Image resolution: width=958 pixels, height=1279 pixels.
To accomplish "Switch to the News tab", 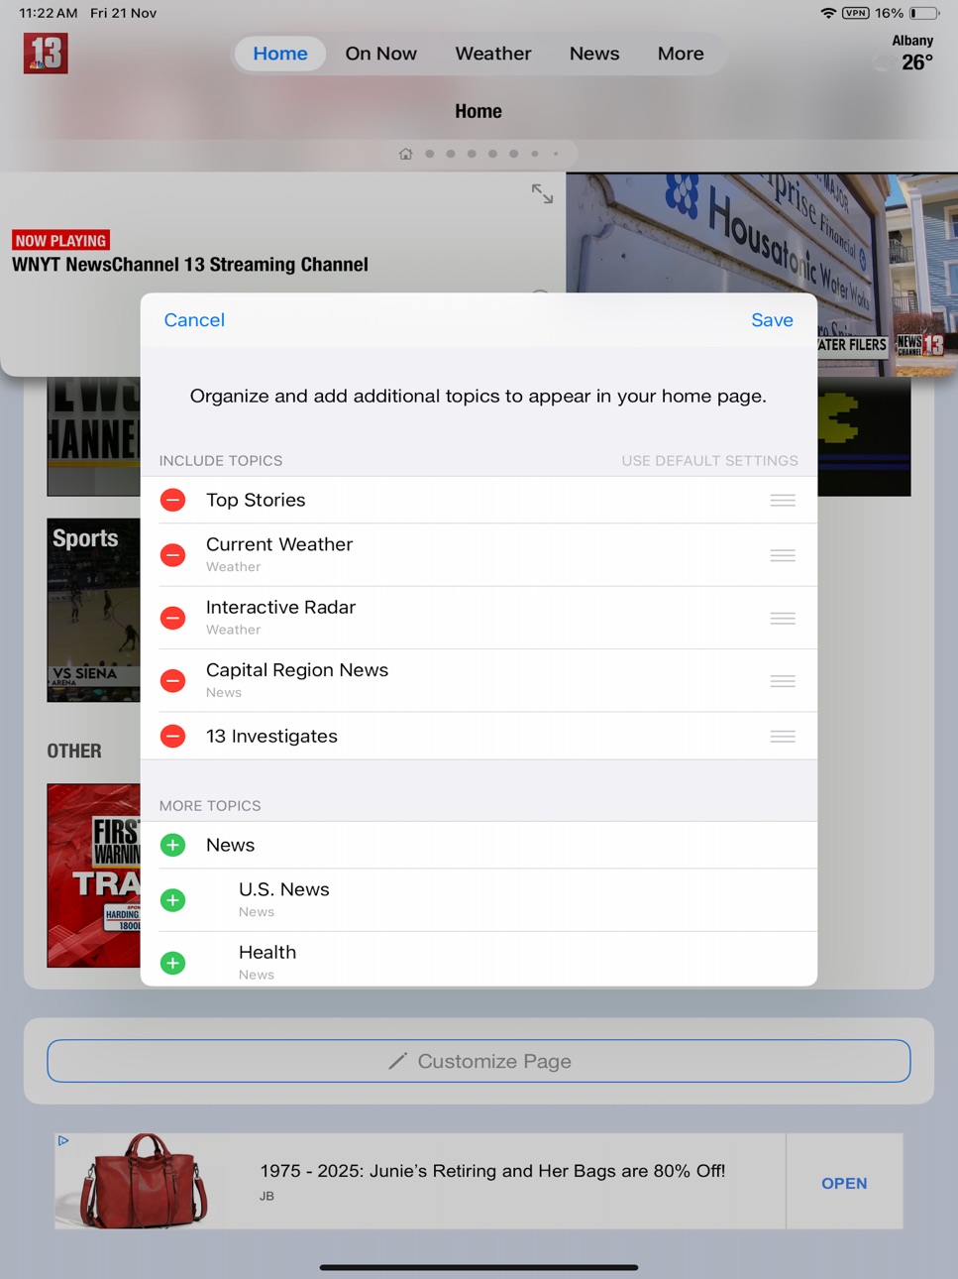I will coord(594,54).
